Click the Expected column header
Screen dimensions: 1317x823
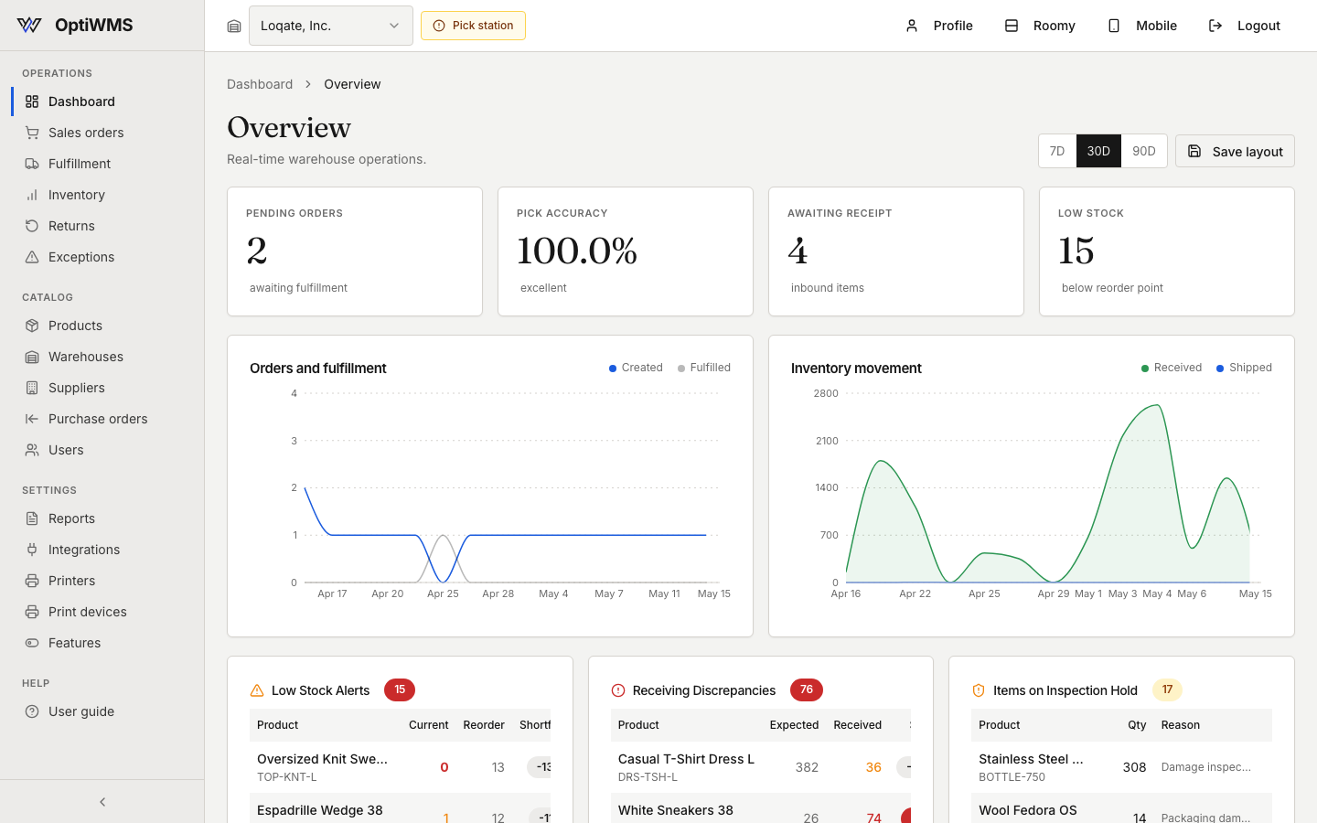(794, 725)
